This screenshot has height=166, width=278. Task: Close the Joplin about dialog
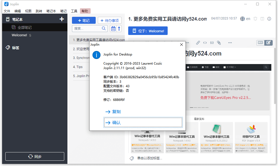pos(181,45)
